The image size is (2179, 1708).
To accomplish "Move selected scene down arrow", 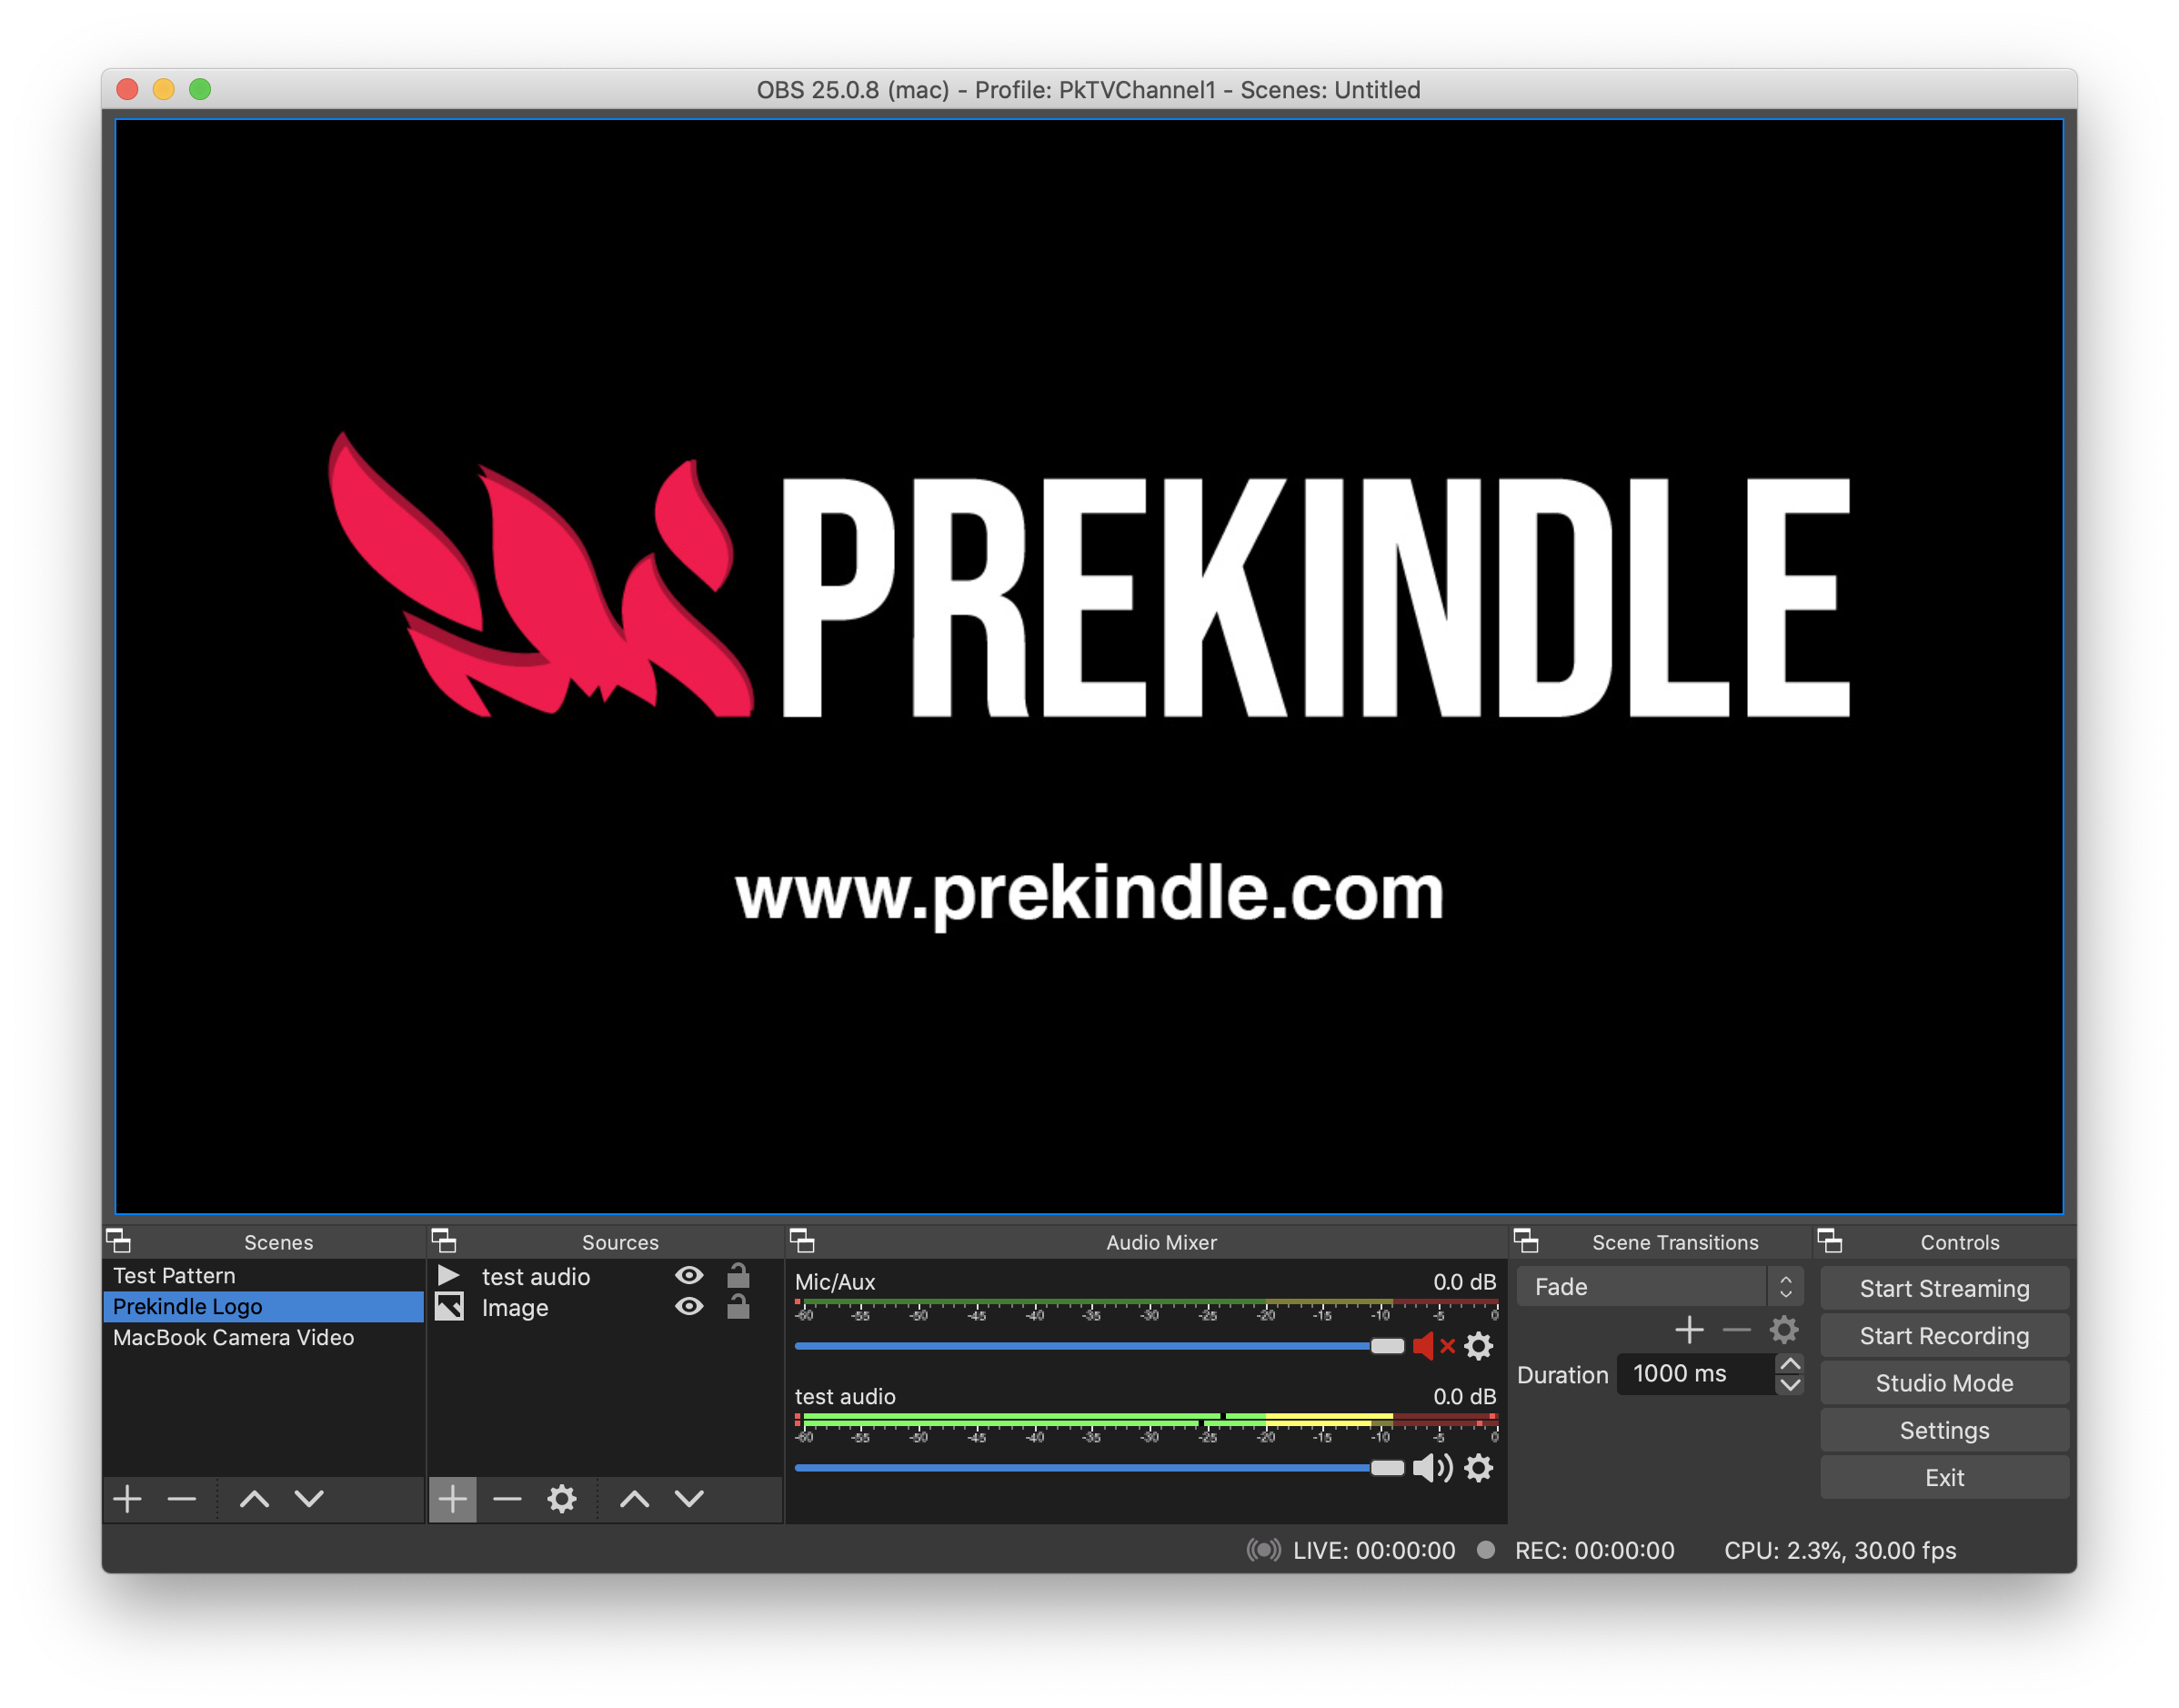I will [309, 1498].
